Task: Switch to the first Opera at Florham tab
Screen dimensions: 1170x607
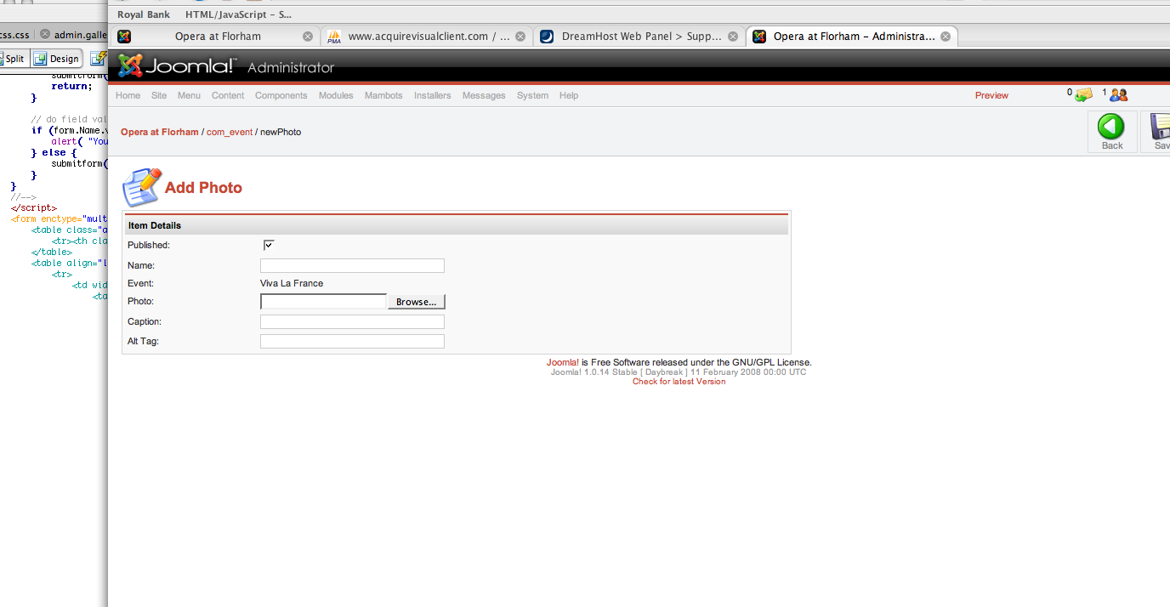Action: [215, 37]
